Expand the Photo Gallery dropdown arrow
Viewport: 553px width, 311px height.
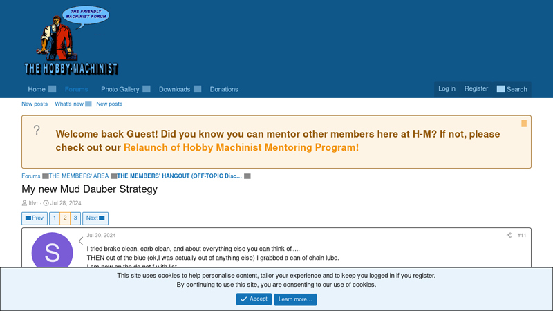tap(147, 89)
